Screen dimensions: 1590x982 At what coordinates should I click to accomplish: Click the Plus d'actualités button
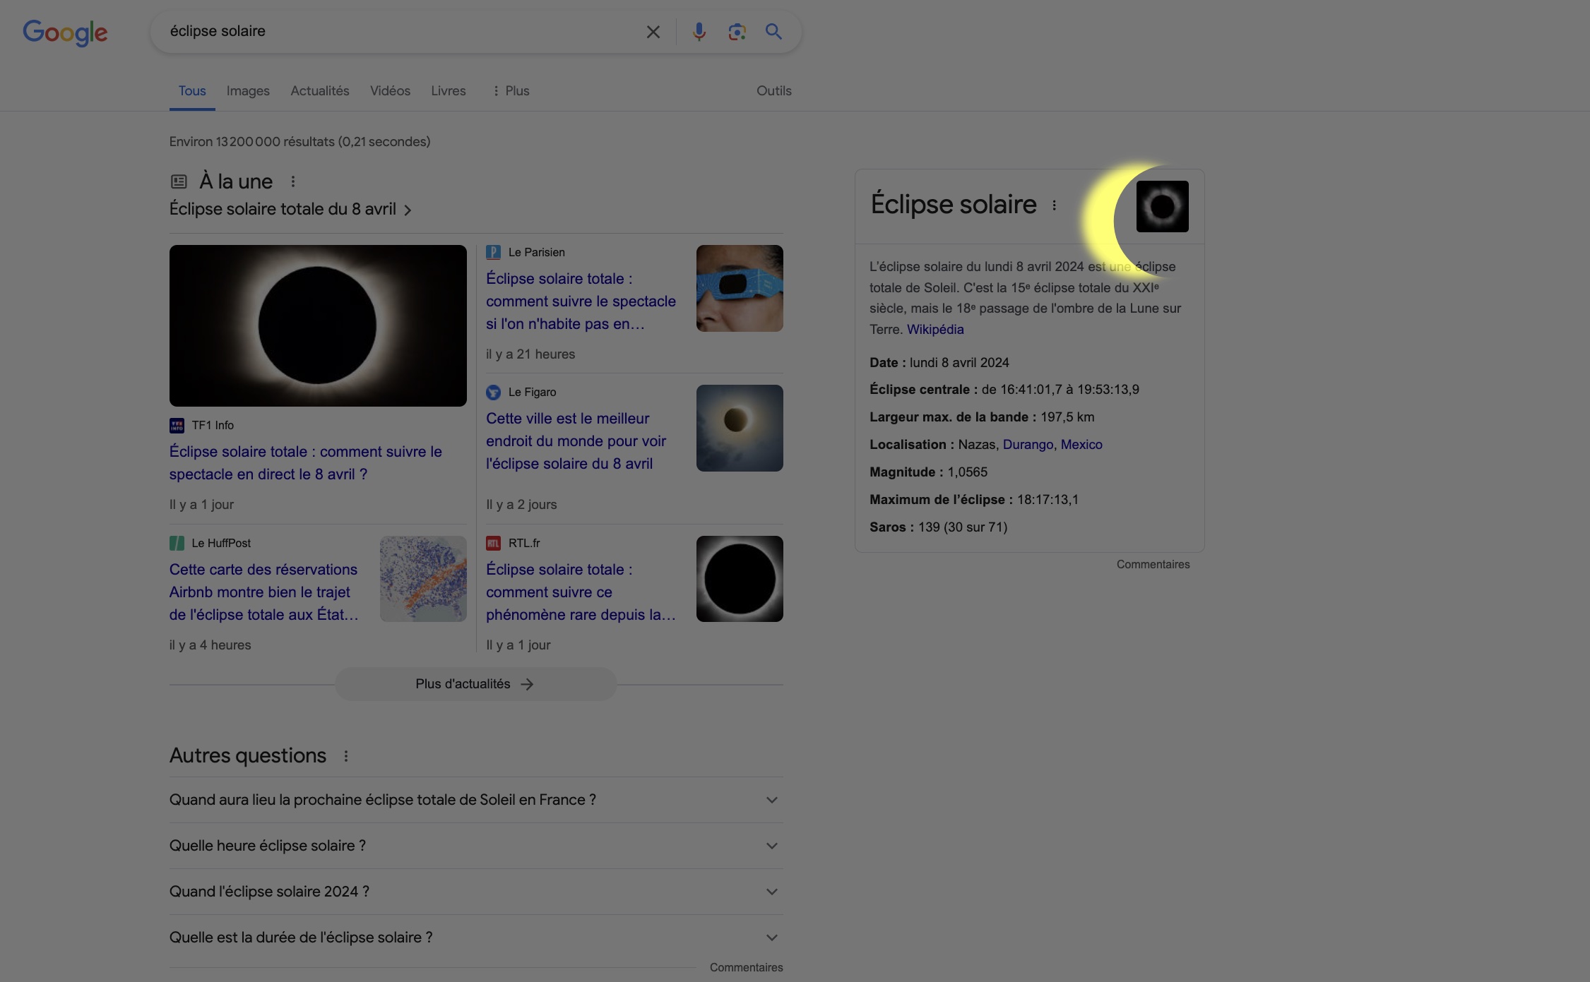(x=476, y=684)
